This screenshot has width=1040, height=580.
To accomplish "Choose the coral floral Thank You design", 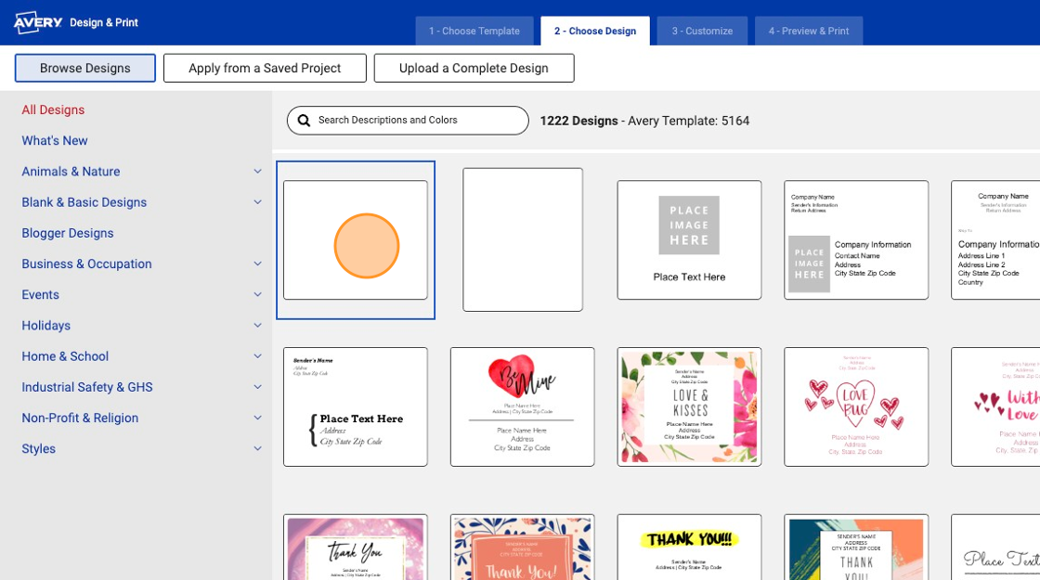I will tap(522, 547).
